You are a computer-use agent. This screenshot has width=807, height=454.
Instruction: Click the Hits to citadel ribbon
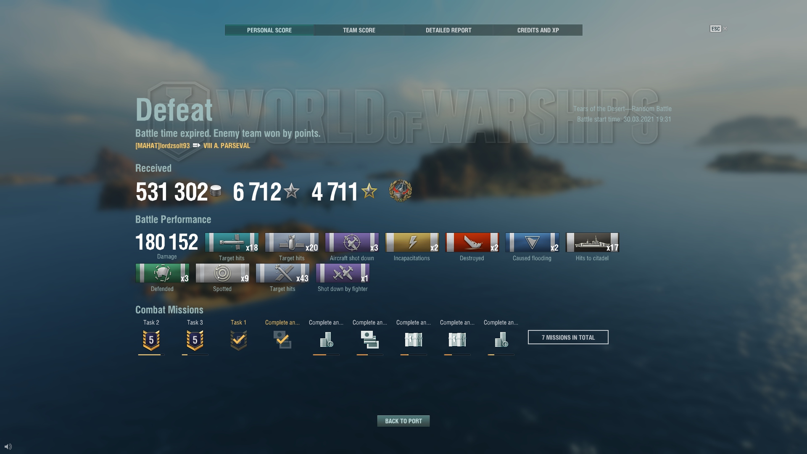pyautogui.click(x=592, y=243)
